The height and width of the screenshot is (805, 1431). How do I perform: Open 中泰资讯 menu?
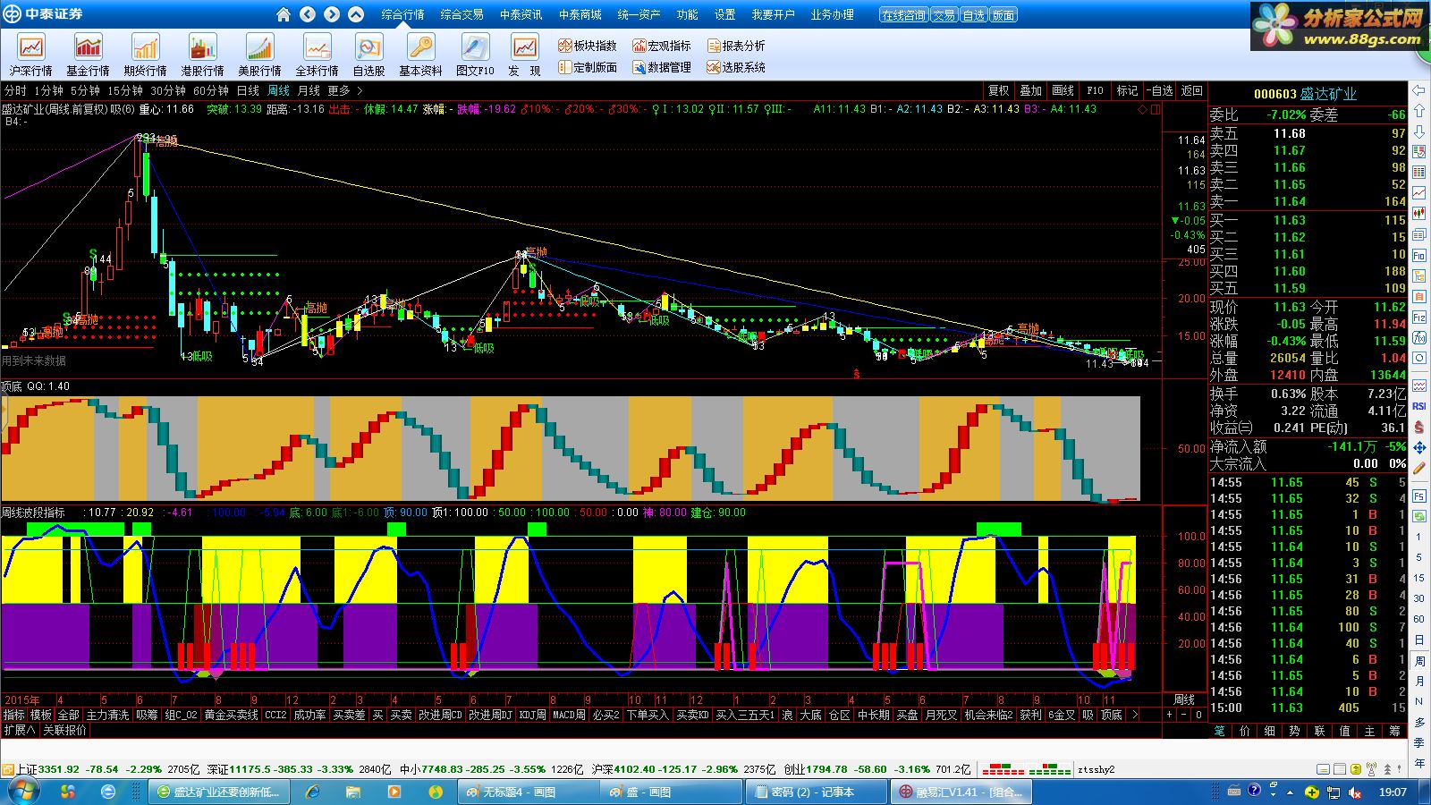coord(521,14)
